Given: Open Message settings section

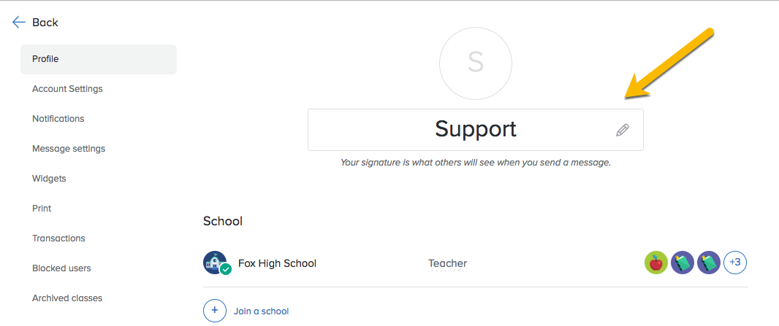Looking at the screenshot, I should [69, 149].
